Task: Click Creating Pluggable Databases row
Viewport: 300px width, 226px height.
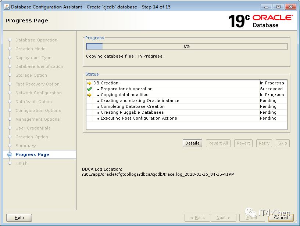Action: point(187,112)
